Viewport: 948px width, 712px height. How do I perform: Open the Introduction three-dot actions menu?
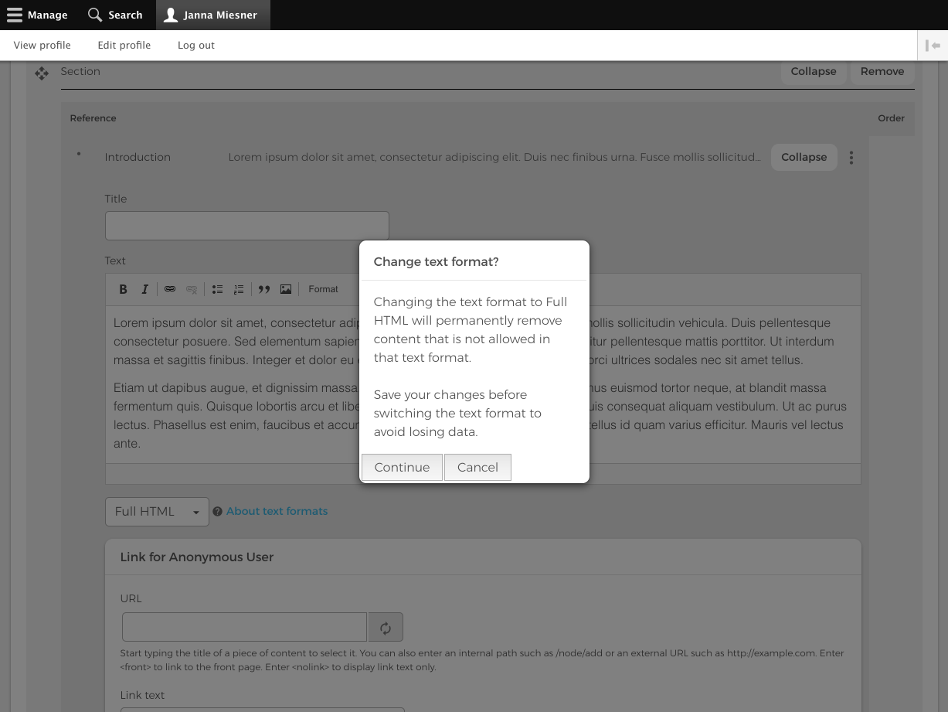click(851, 158)
